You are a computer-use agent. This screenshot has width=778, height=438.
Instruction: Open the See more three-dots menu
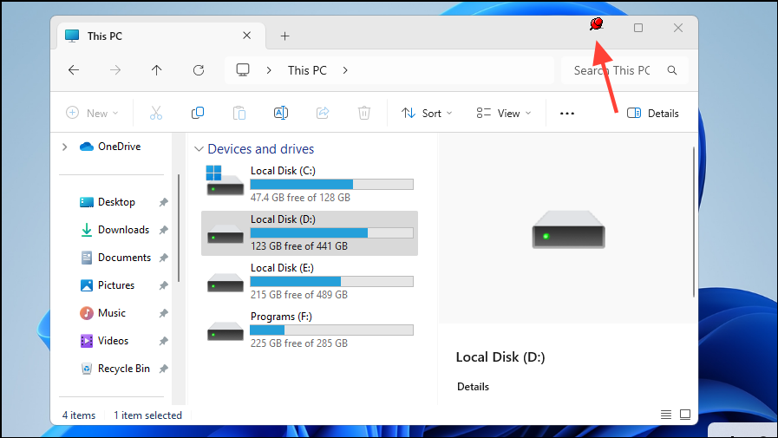click(567, 114)
